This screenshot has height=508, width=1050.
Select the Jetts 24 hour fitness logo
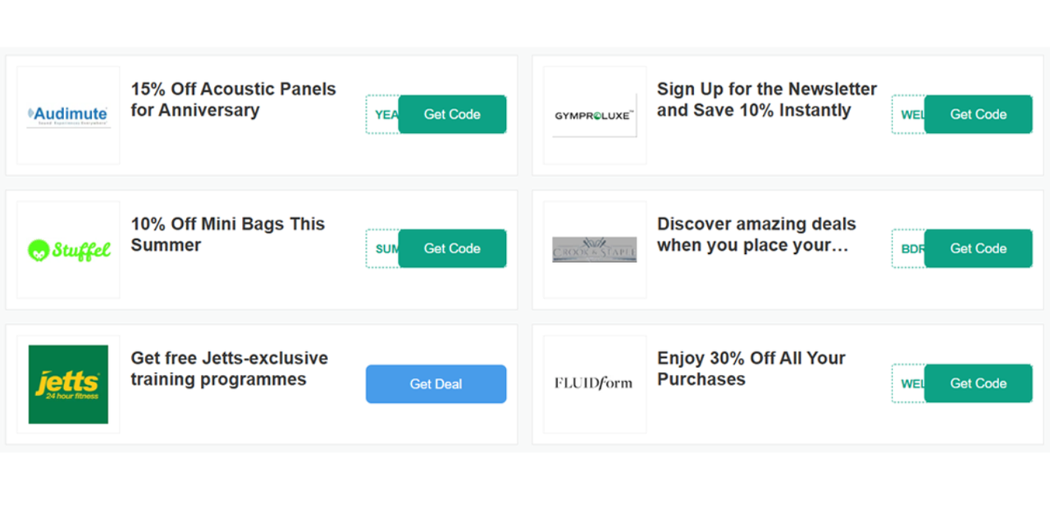pos(68,383)
